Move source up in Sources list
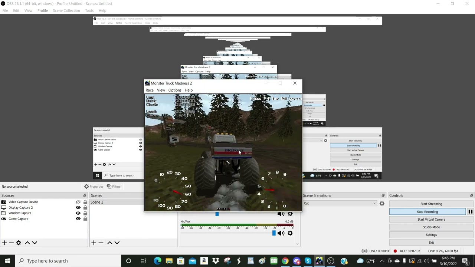Viewport: 475px width, 267px height. pyautogui.click(x=27, y=243)
